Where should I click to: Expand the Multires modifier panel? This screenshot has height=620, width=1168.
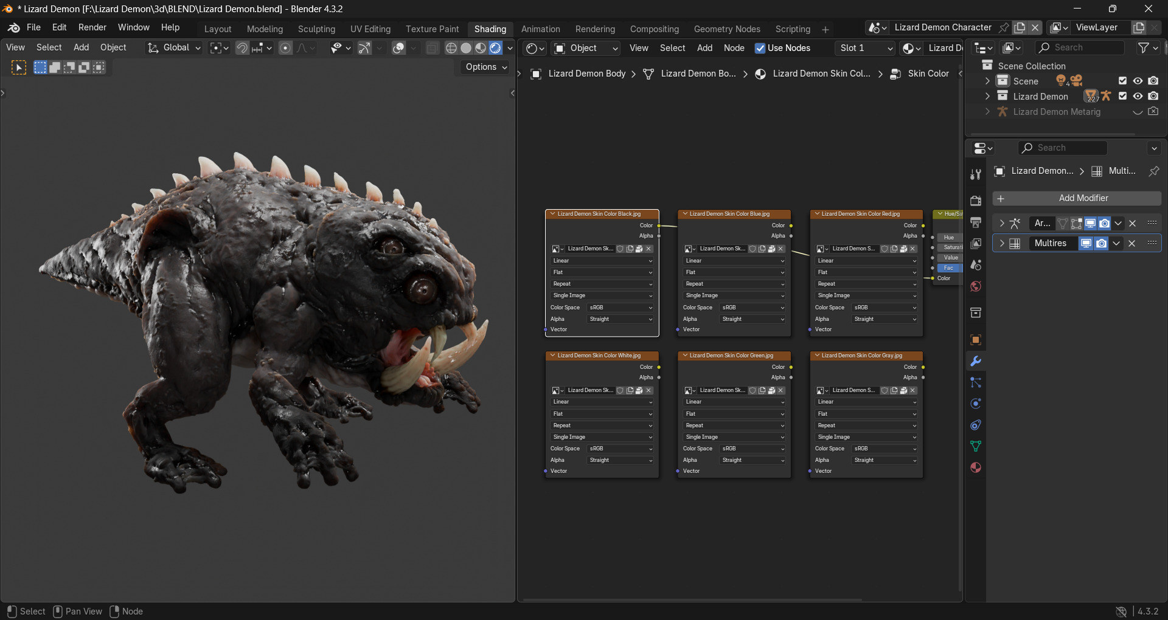click(1001, 243)
